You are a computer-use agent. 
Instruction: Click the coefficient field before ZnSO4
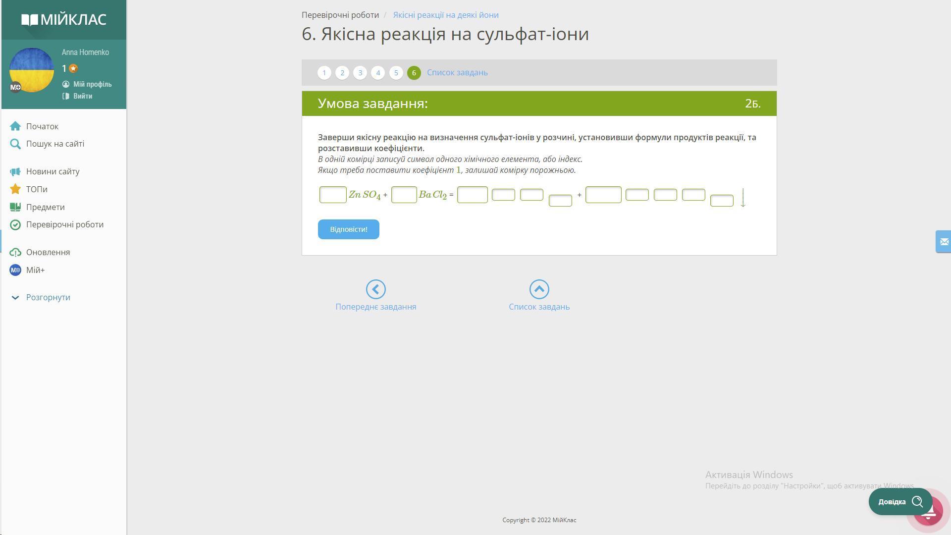[x=333, y=195]
